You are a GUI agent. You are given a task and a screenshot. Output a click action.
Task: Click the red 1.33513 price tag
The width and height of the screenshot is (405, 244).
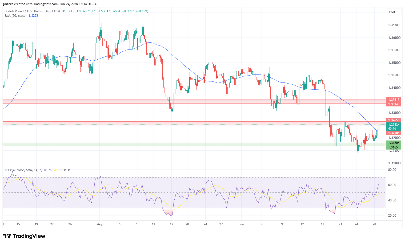click(x=394, y=100)
